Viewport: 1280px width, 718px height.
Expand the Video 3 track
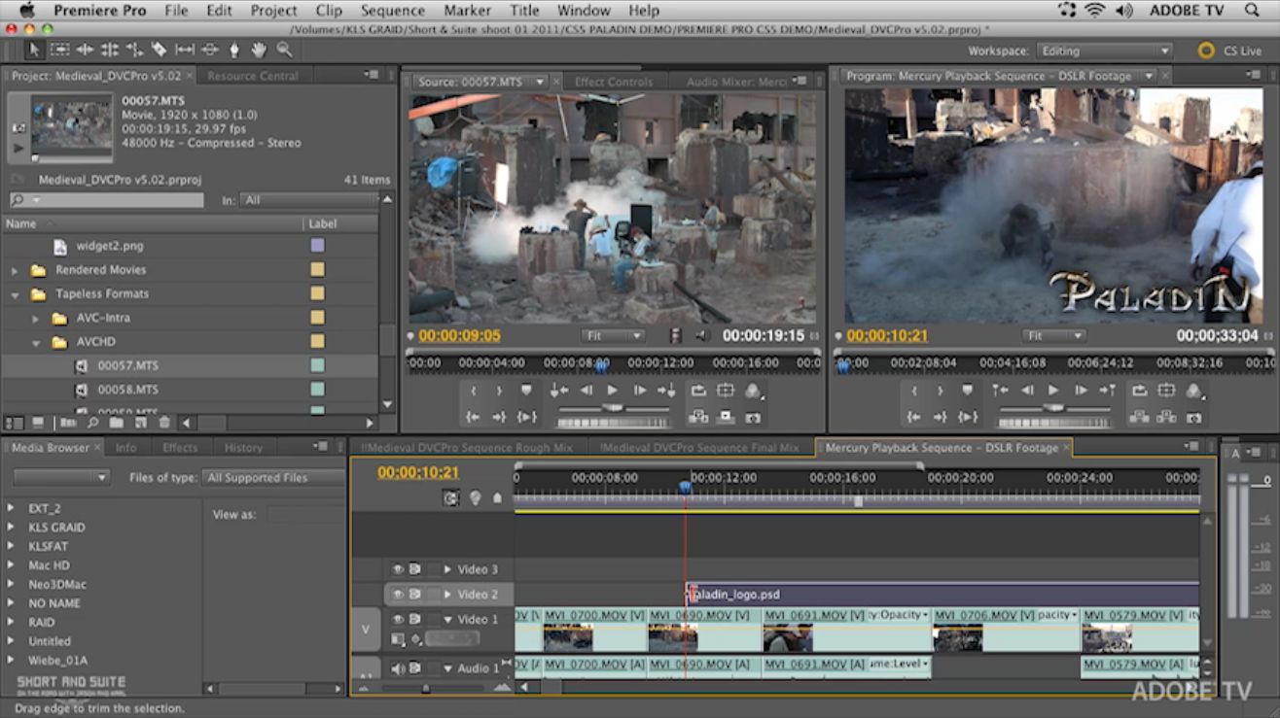click(447, 569)
